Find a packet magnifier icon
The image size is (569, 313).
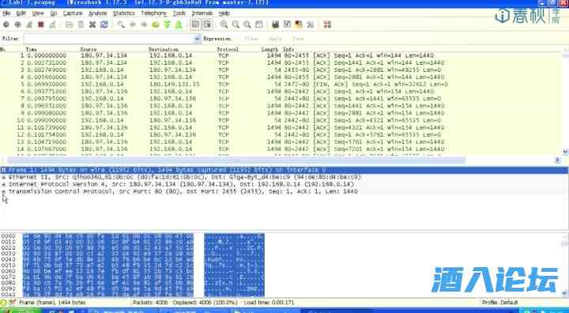pos(121,25)
